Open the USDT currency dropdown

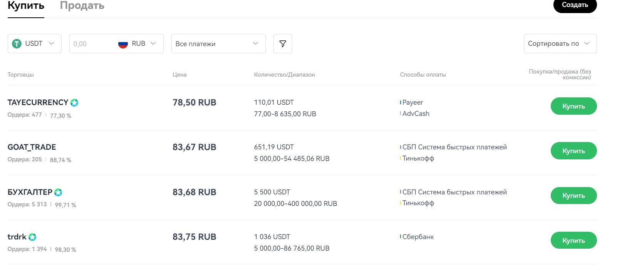point(35,43)
